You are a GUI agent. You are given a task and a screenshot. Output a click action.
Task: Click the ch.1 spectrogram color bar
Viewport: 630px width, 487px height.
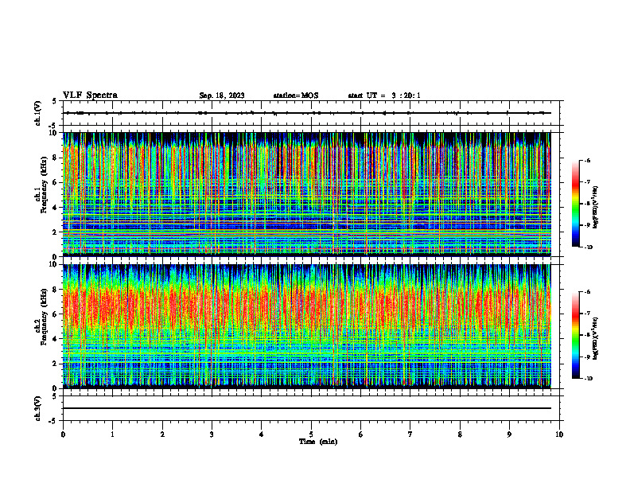[x=576, y=204]
